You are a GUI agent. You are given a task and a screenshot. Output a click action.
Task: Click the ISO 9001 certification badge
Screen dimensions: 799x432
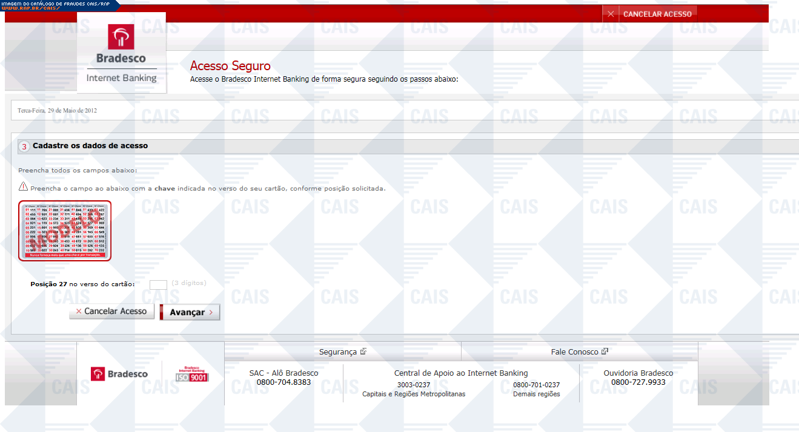tap(192, 374)
